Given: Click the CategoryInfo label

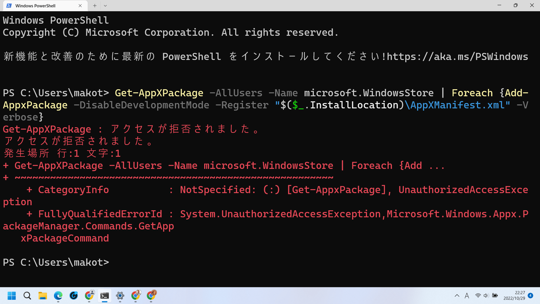Looking at the screenshot, I should [x=73, y=190].
